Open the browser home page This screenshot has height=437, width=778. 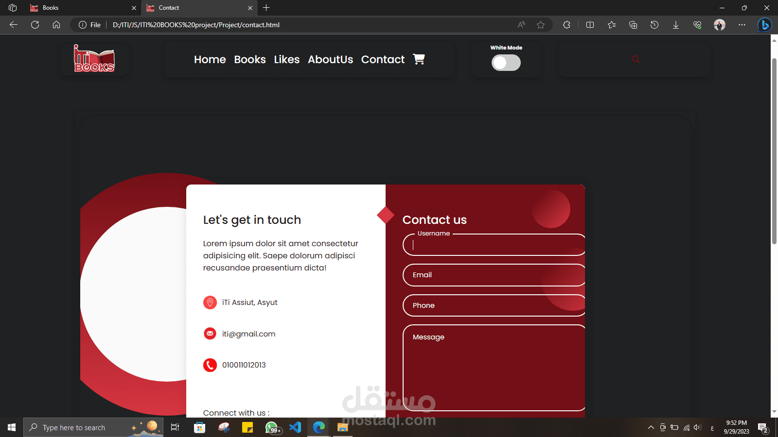[x=56, y=25]
